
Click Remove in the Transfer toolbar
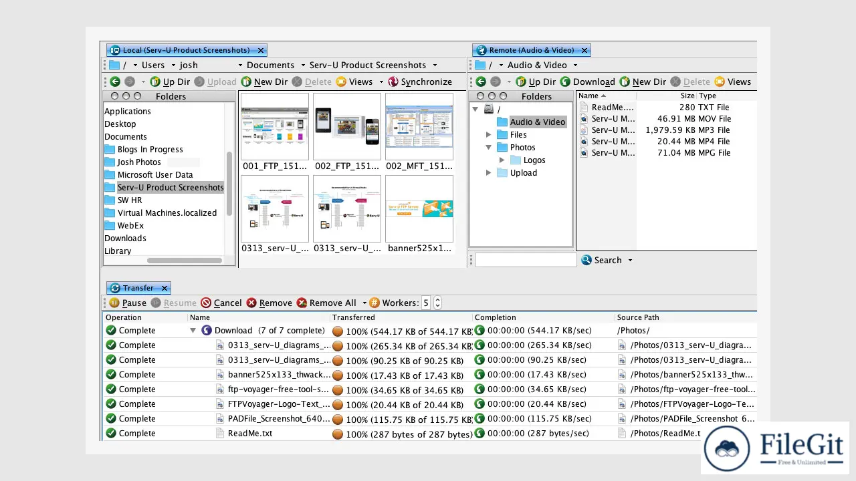click(269, 303)
